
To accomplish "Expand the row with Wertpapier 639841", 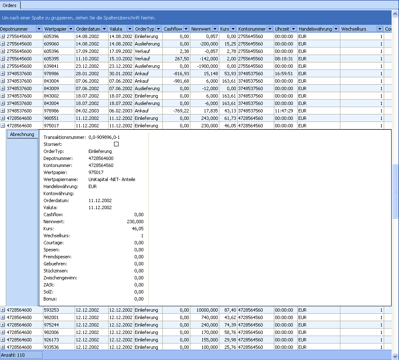I will (3, 66).
